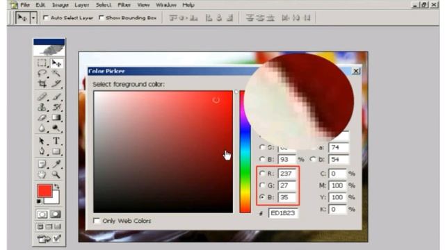Screen dimensions: 445x250
Task: Open the View menu
Action: click(x=143, y=5)
